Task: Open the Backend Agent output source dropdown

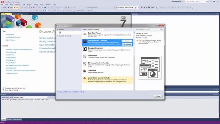Action: (x=31, y=97)
